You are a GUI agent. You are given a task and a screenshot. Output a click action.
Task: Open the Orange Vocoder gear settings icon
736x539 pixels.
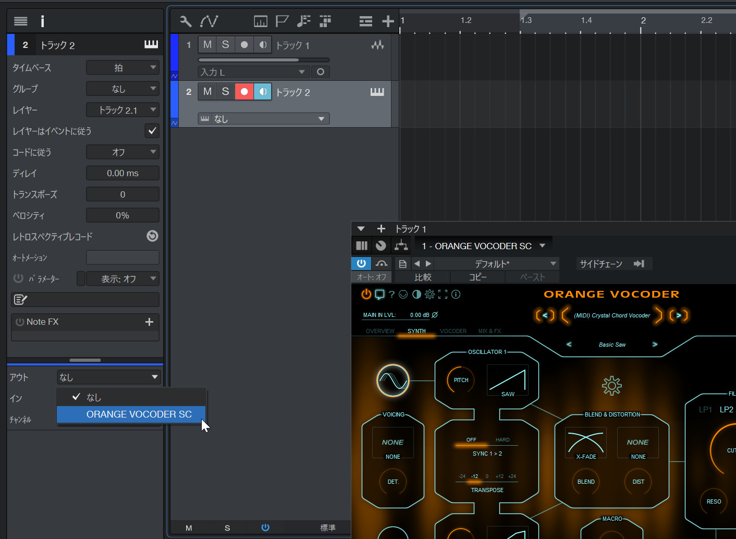tap(430, 295)
